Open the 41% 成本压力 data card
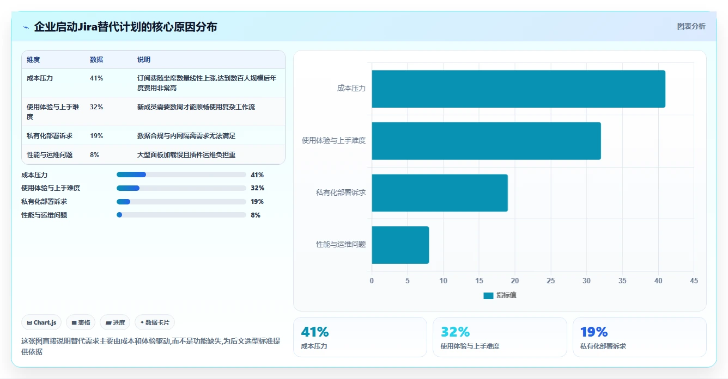The height and width of the screenshot is (379, 728). pos(360,337)
